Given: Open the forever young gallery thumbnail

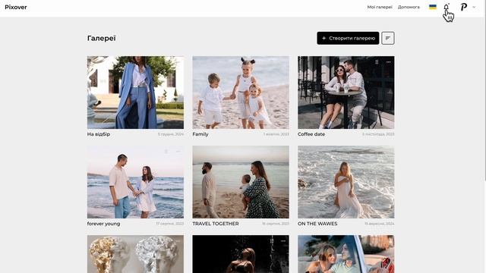Looking at the screenshot, I should [x=135, y=182].
